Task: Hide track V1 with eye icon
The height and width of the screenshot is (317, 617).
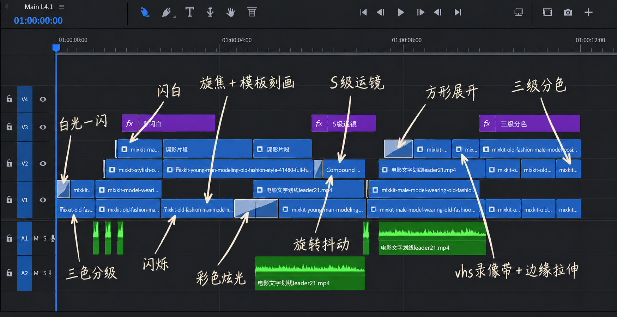Action: [x=43, y=200]
